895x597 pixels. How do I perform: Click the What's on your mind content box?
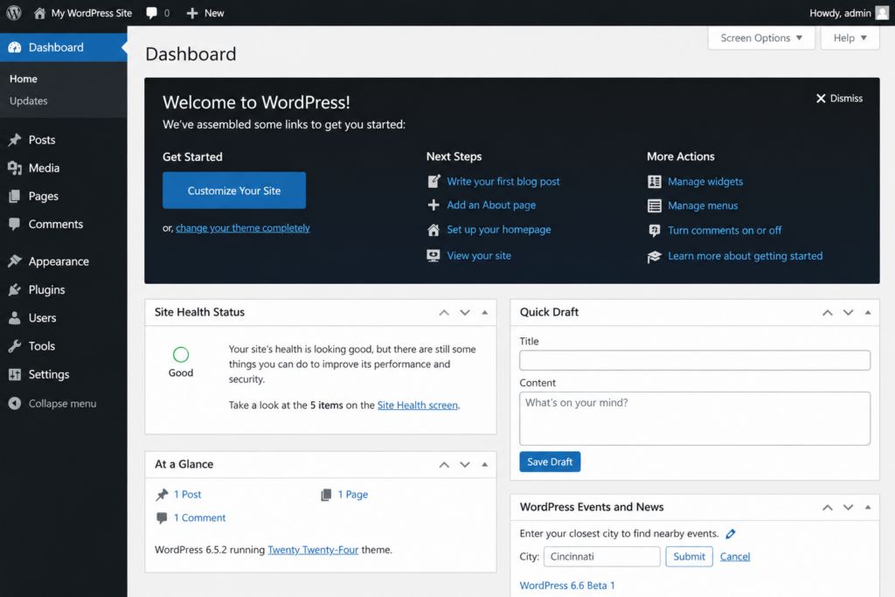click(x=695, y=419)
